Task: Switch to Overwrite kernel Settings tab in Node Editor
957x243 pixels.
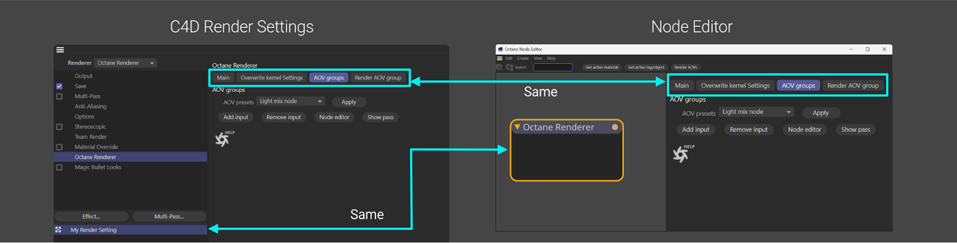Action: tap(735, 85)
